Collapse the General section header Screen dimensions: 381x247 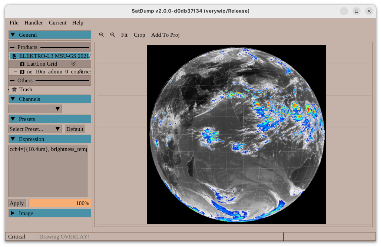tap(50, 35)
